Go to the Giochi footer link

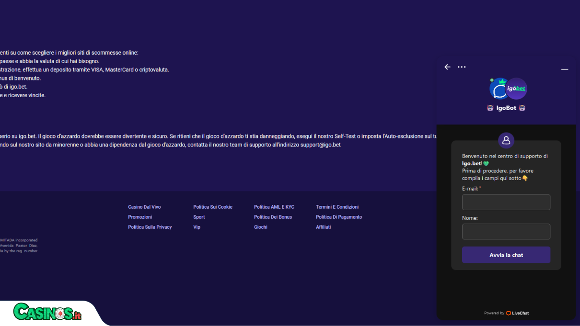261,227
